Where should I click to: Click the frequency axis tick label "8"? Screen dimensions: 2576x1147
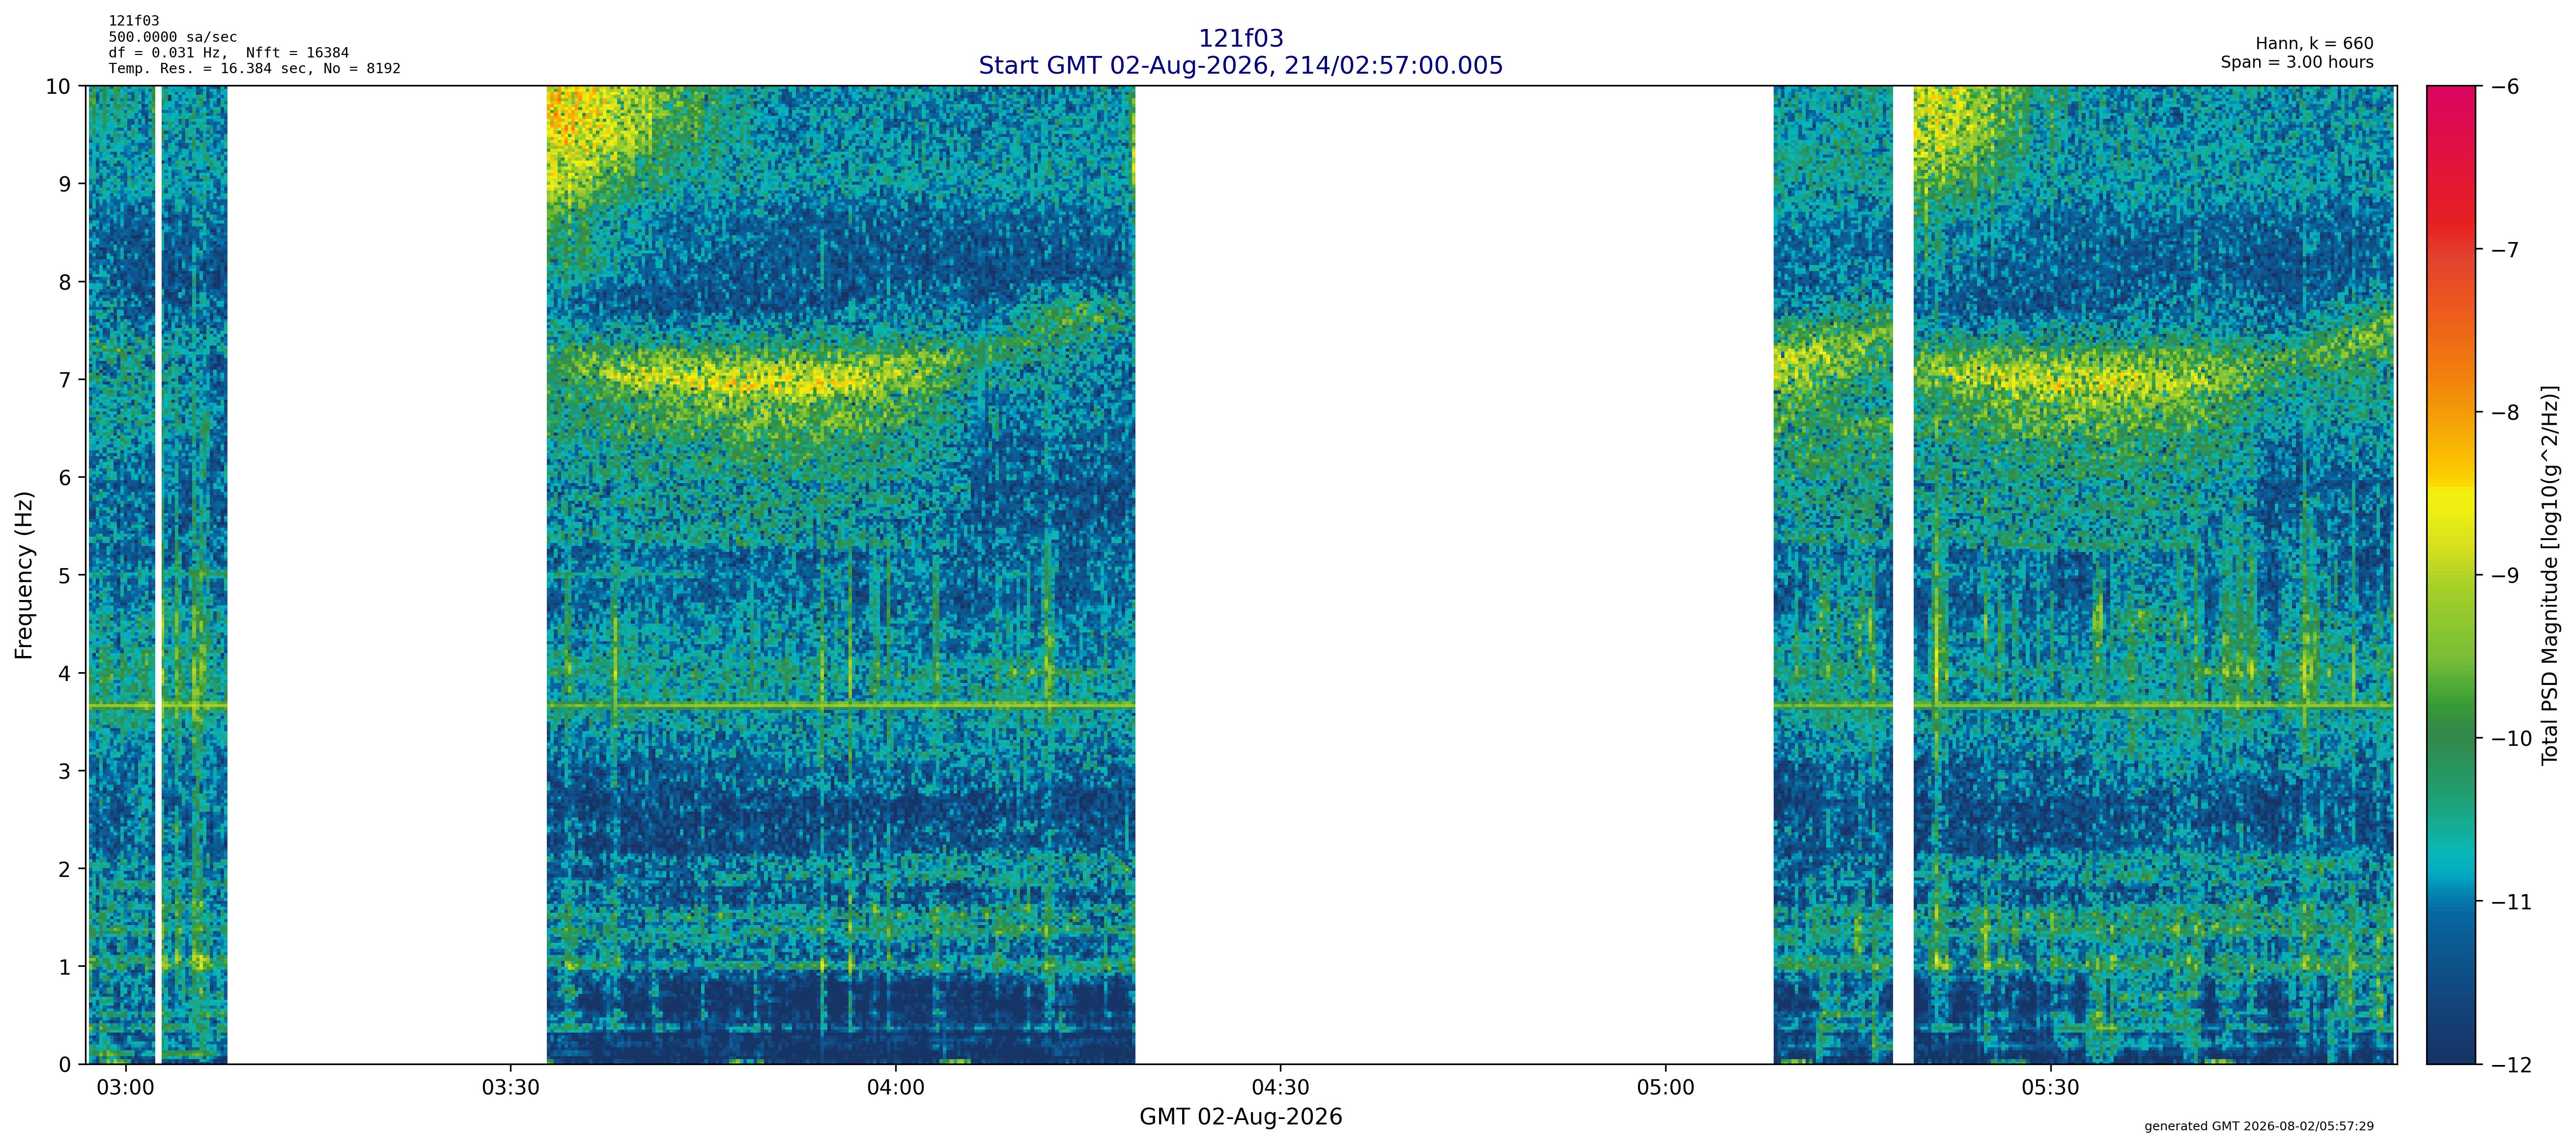65,282
